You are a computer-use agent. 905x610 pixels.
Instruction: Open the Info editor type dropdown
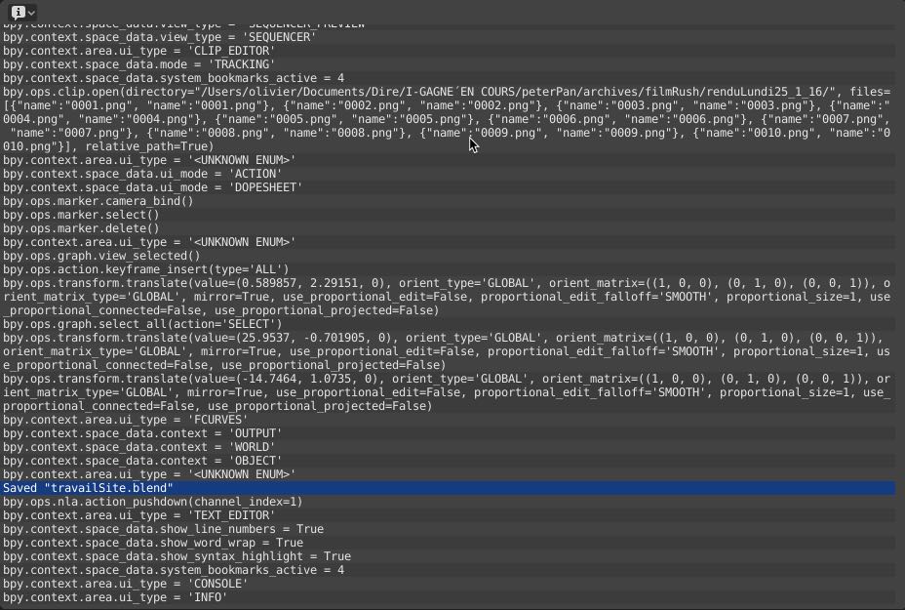pos(23,12)
